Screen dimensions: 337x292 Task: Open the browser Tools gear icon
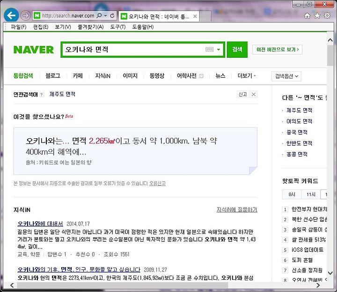pyautogui.click(x=327, y=15)
